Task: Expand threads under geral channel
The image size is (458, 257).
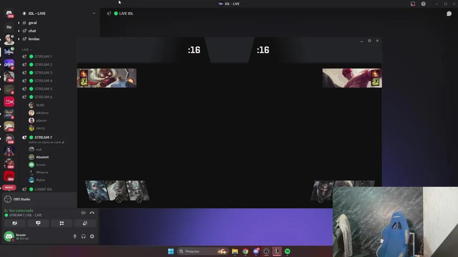Action: coord(19,23)
